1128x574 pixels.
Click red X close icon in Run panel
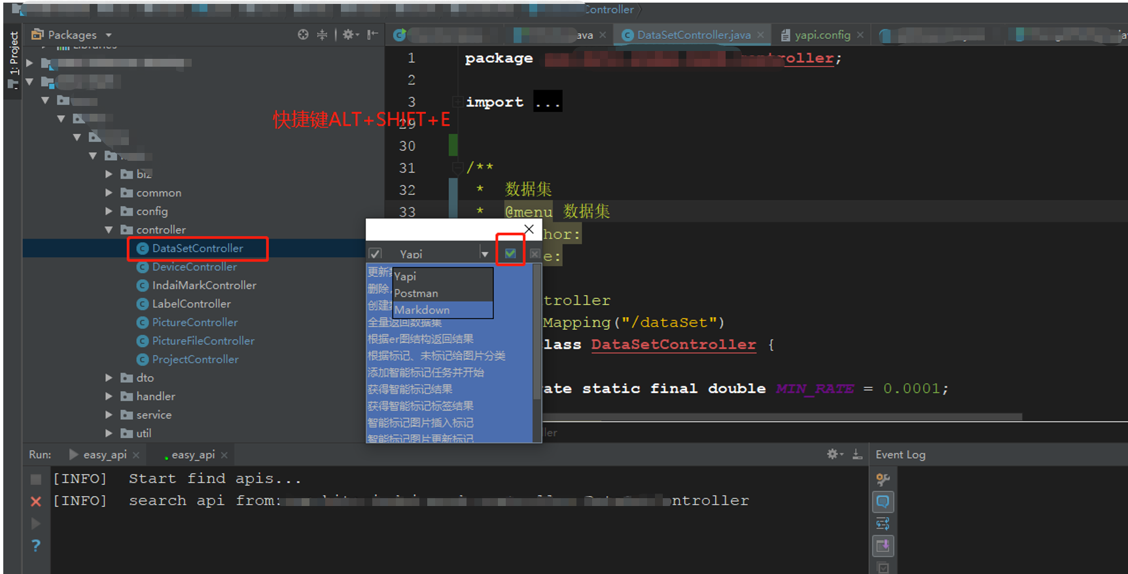pyautogui.click(x=36, y=501)
